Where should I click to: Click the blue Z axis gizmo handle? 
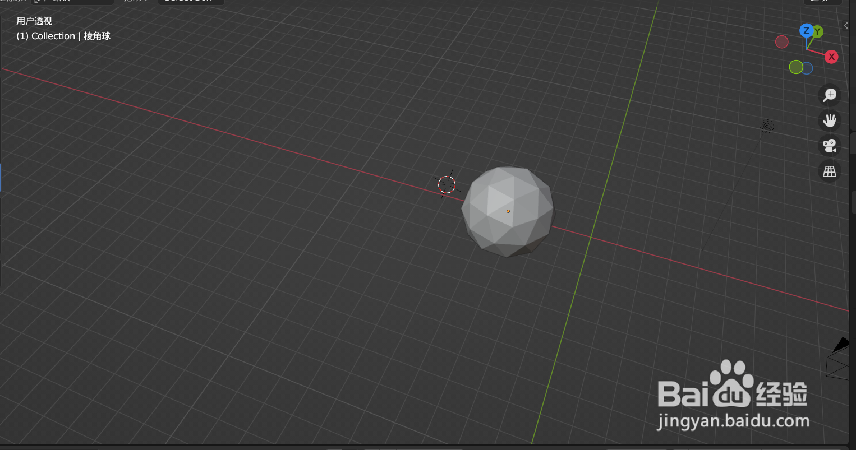pos(806,30)
